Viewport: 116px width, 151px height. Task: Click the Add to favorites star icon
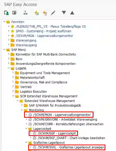(x=37, y=13)
